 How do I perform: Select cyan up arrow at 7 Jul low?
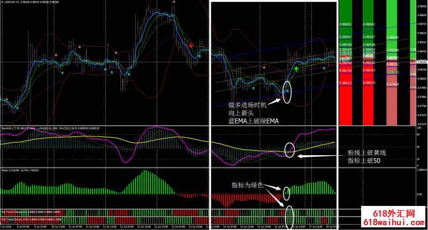pos(18,109)
